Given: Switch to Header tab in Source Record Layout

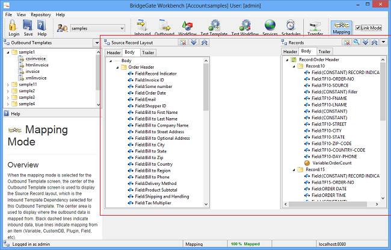Looking at the screenshot, I should [x=114, y=52].
